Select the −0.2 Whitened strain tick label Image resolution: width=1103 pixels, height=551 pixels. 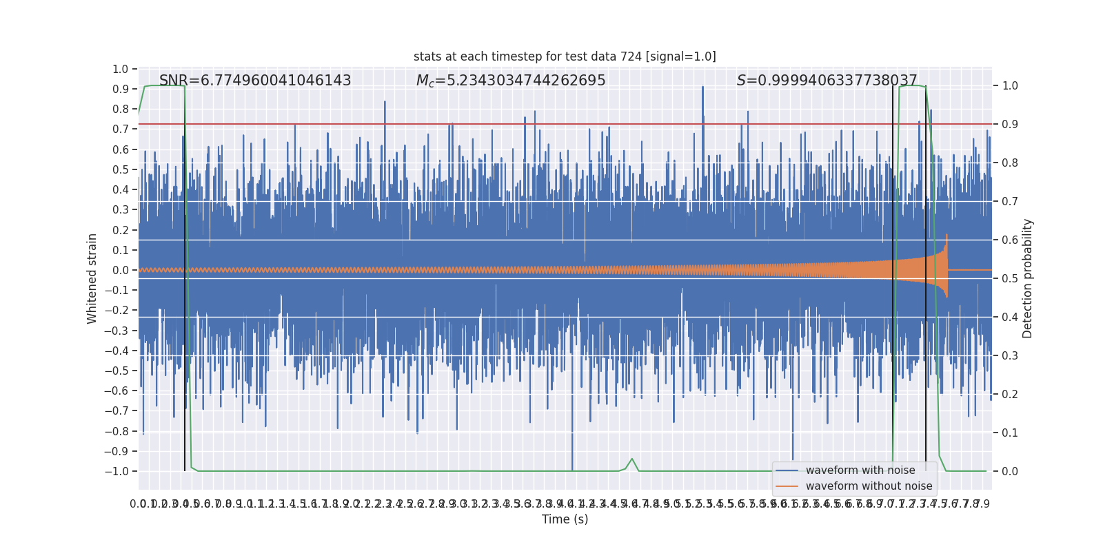117,311
